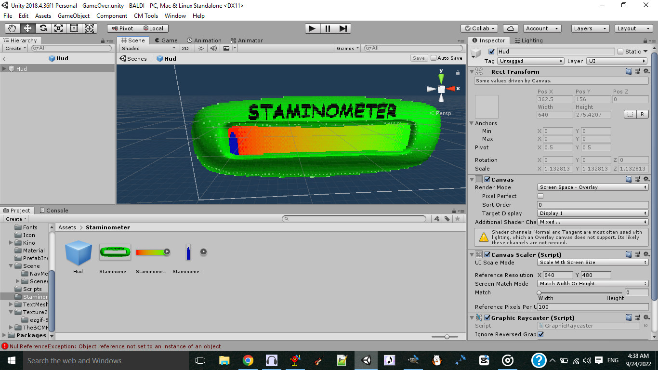
Task: Open Chrome from the taskbar
Action: pos(248,360)
